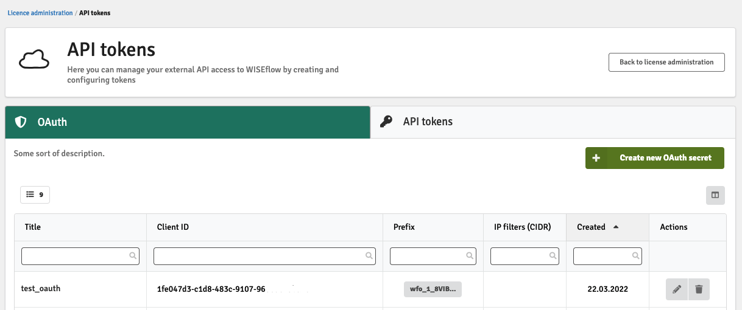
Task: Open the column chooser icon above the table
Action: click(715, 195)
